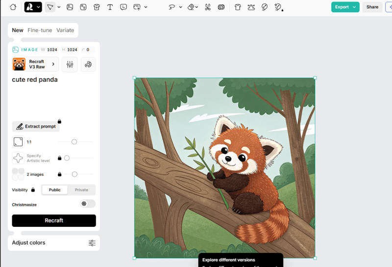Go to the home screen icon

coord(13,7)
